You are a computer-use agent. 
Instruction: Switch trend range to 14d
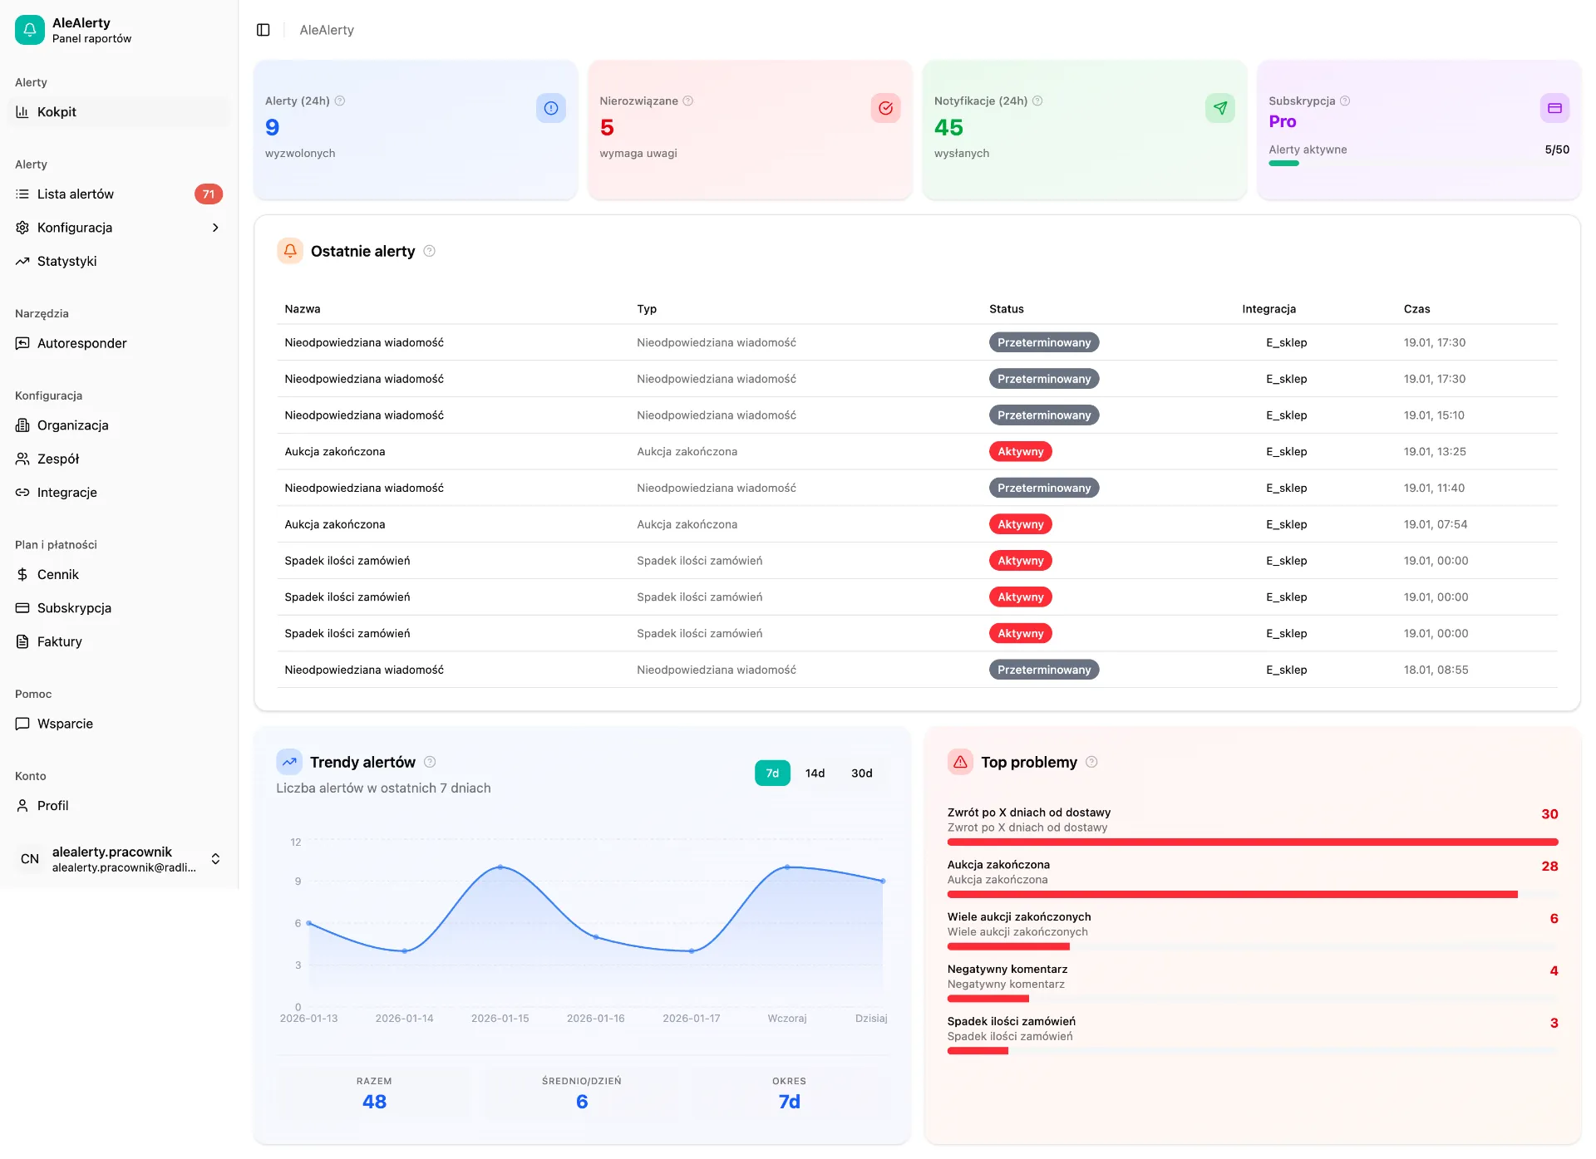point(815,773)
